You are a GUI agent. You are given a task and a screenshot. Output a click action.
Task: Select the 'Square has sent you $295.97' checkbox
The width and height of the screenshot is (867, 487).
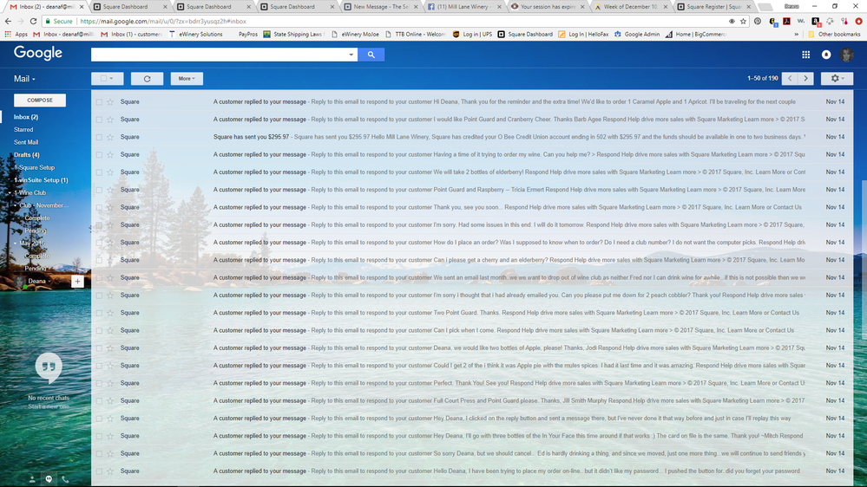click(99, 137)
